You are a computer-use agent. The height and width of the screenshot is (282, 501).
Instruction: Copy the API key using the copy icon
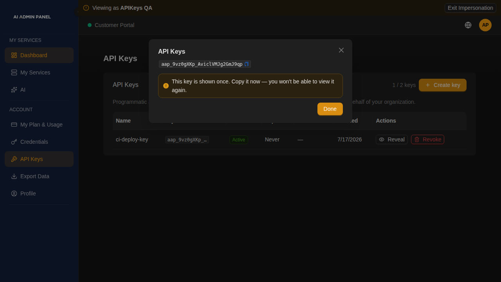coord(247,64)
